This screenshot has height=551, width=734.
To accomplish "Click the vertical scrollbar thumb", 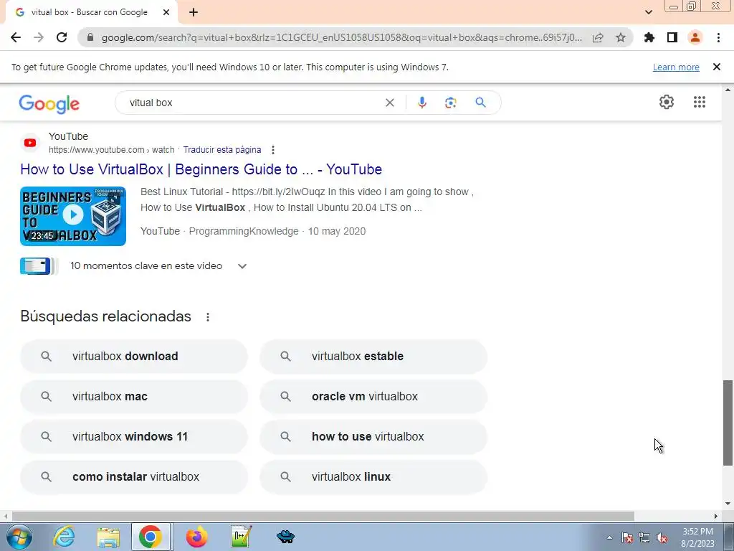I will (728, 423).
